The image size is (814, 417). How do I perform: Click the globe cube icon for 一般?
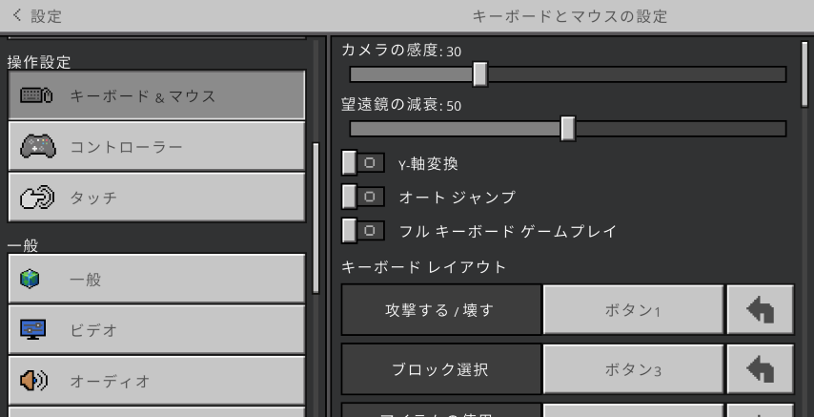coord(30,279)
